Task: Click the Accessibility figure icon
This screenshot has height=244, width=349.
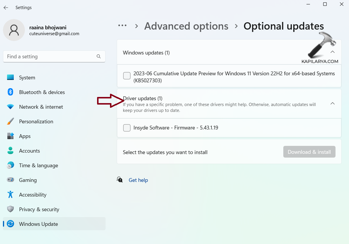Action: tap(11, 195)
